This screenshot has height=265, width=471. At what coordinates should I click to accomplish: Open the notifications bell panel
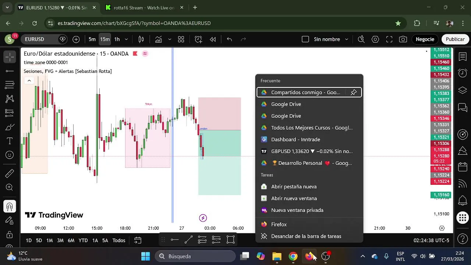point(463,201)
